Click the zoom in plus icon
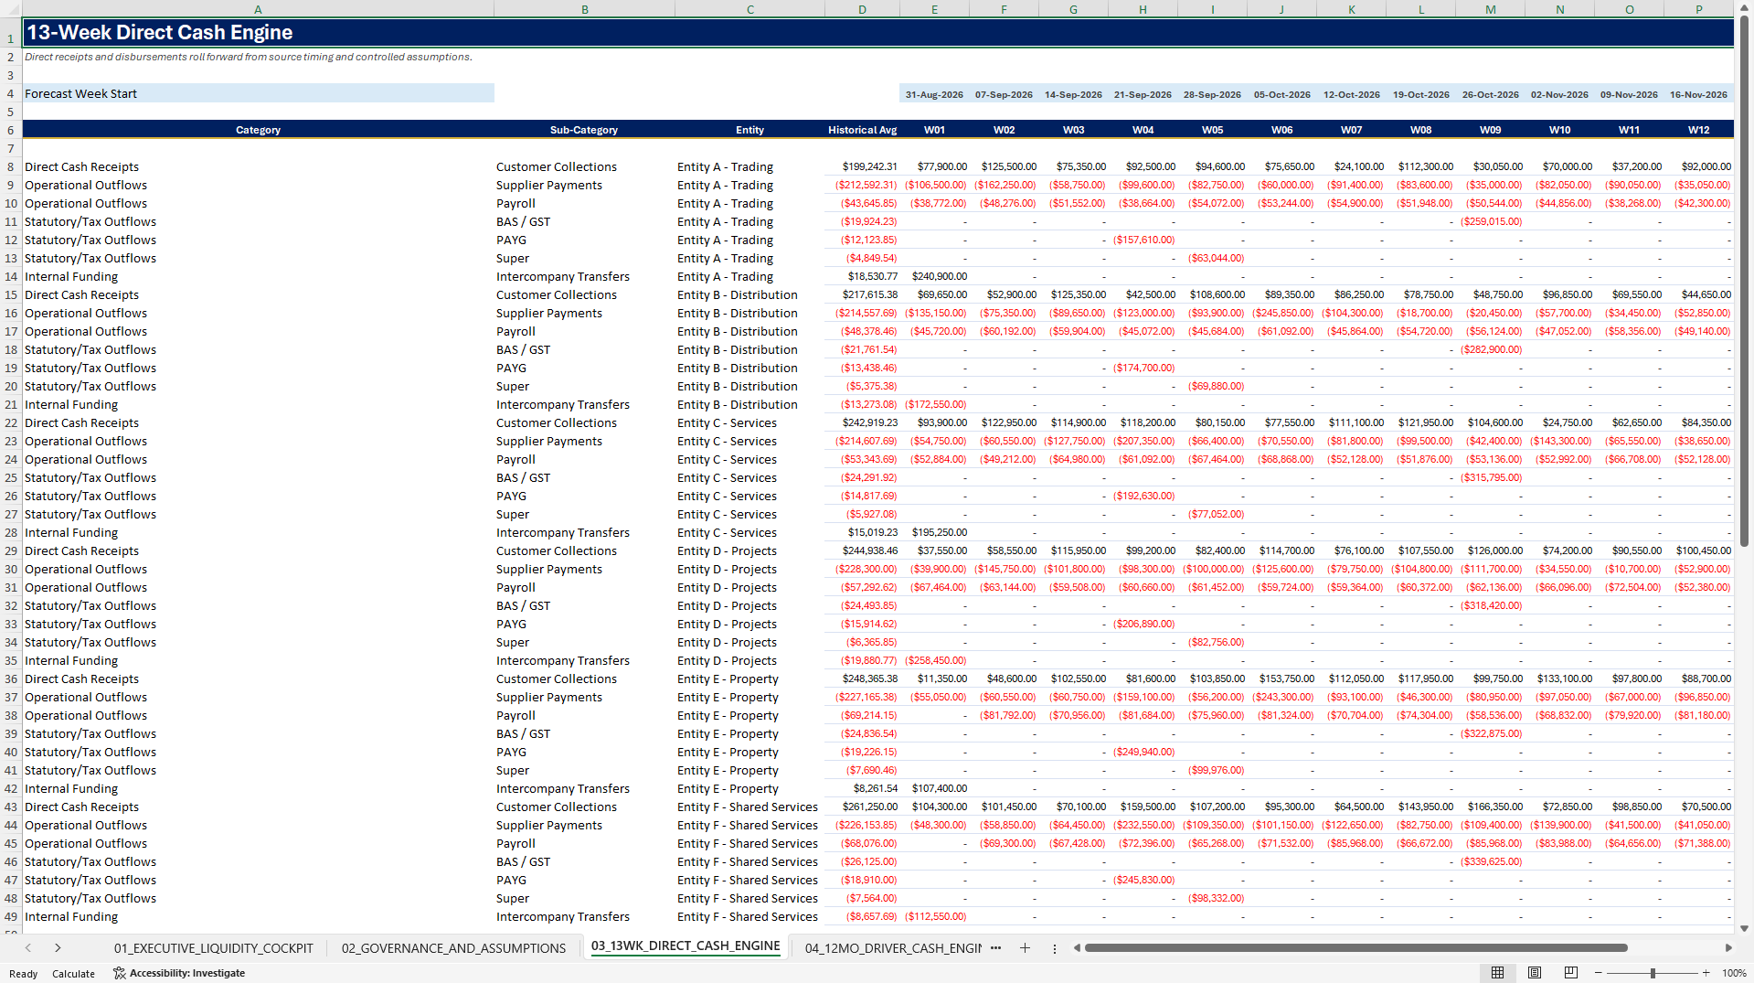 pos(1706,973)
